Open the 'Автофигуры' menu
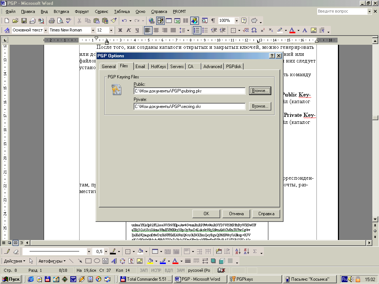This screenshot has width=379, height=284. tap(52, 261)
